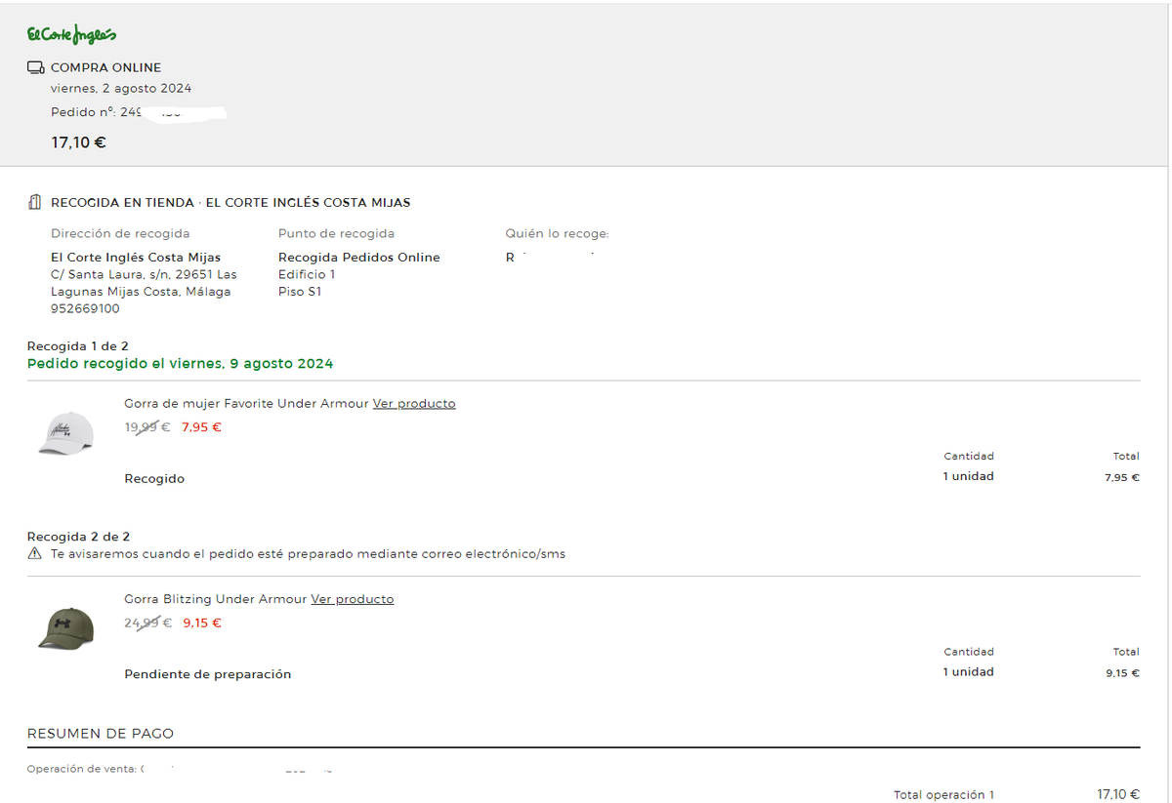1172x803 pixels.
Task: Click 'Gorra de mujer Favorite Under Armour' title
Action: coord(246,404)
